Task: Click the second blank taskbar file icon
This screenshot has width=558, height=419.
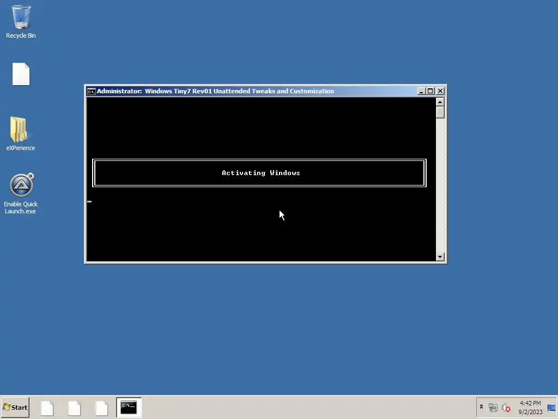Action: coord(74,408)
